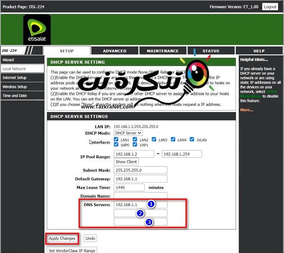Click the Apply Changes button

tap(62, 238)
